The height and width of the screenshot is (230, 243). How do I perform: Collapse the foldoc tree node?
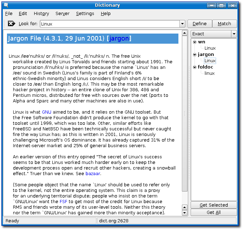[194, 67]
